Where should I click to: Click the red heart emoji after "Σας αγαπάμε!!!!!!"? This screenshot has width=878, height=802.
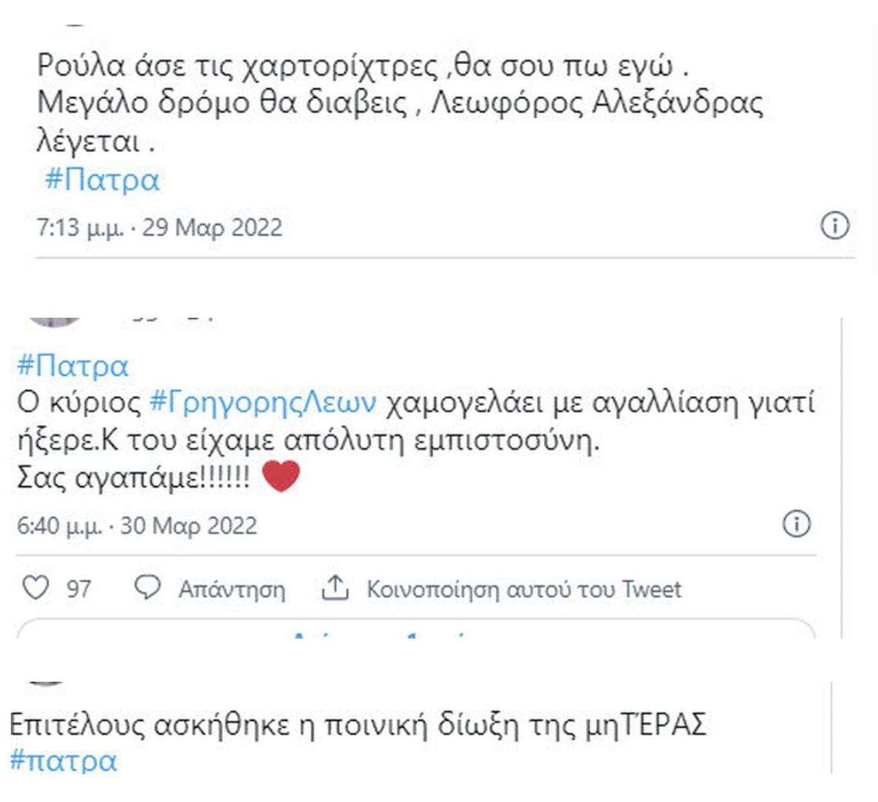[x=281, y=477]
